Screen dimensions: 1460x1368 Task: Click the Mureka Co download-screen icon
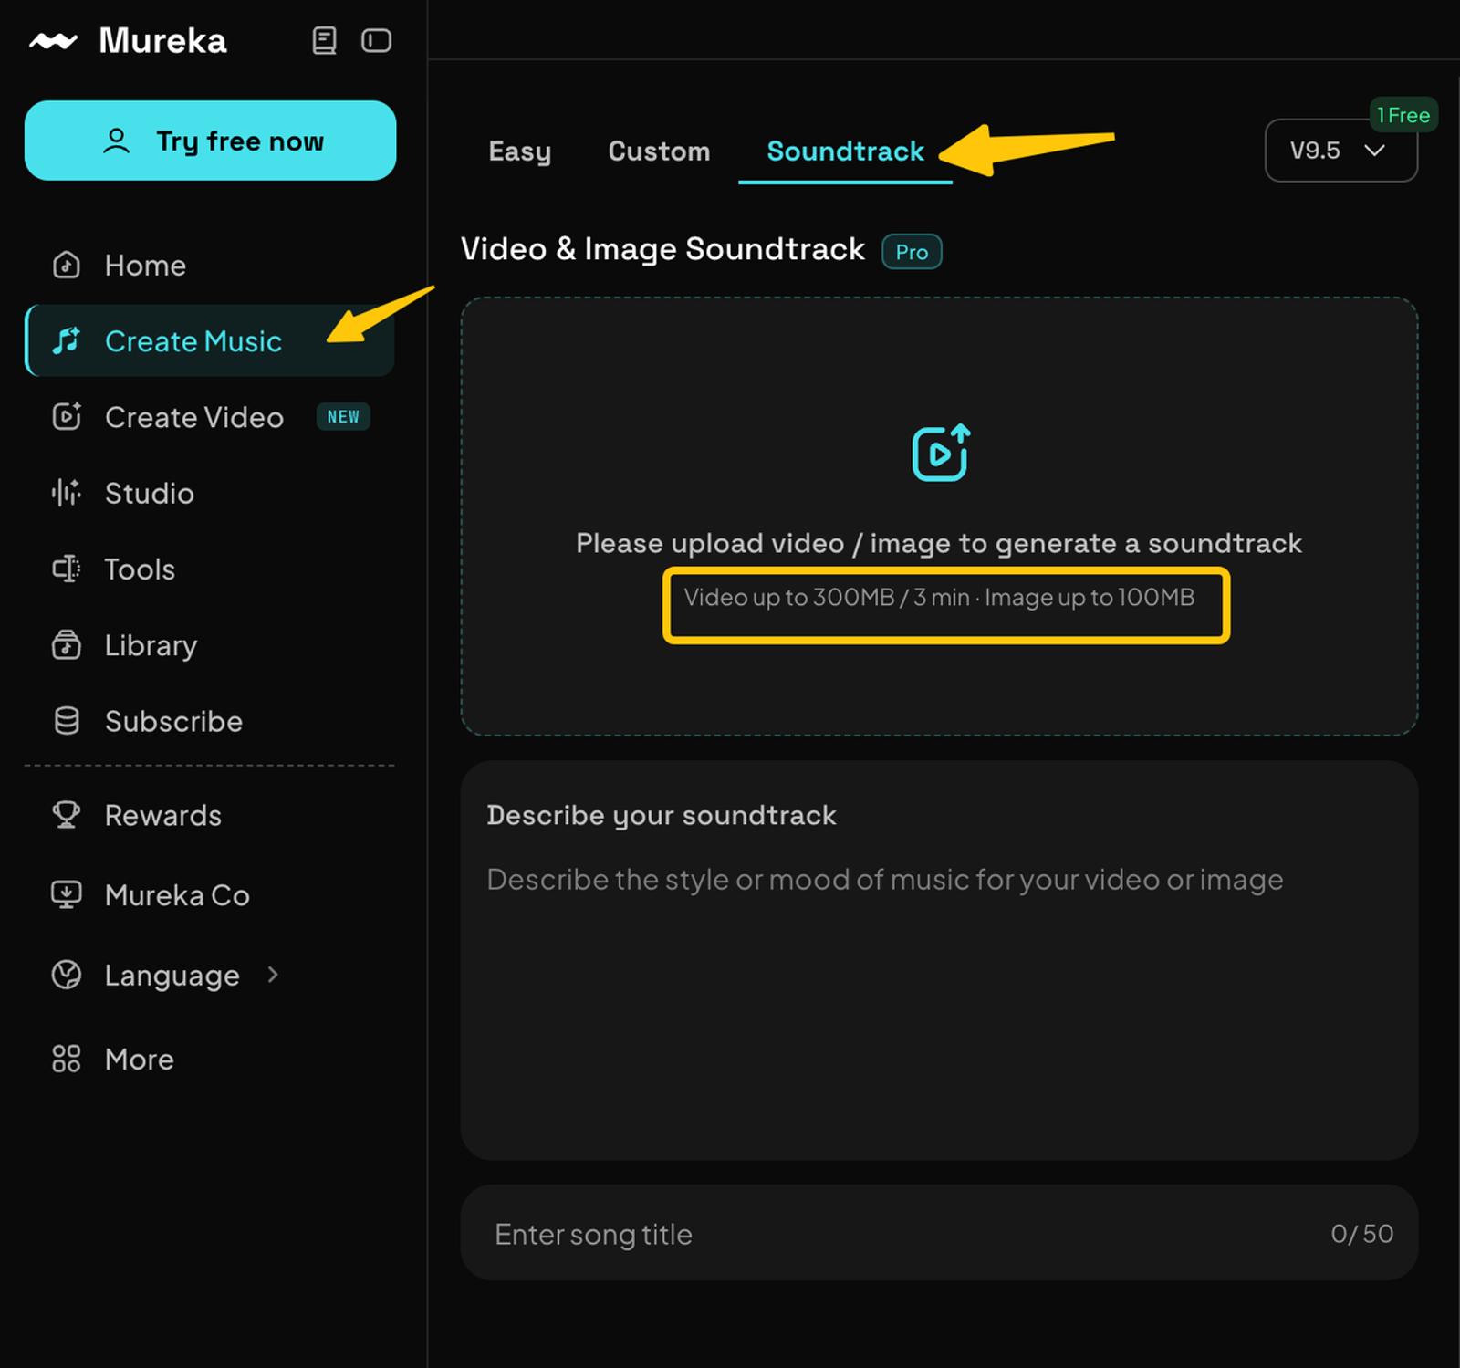point(66,894)
